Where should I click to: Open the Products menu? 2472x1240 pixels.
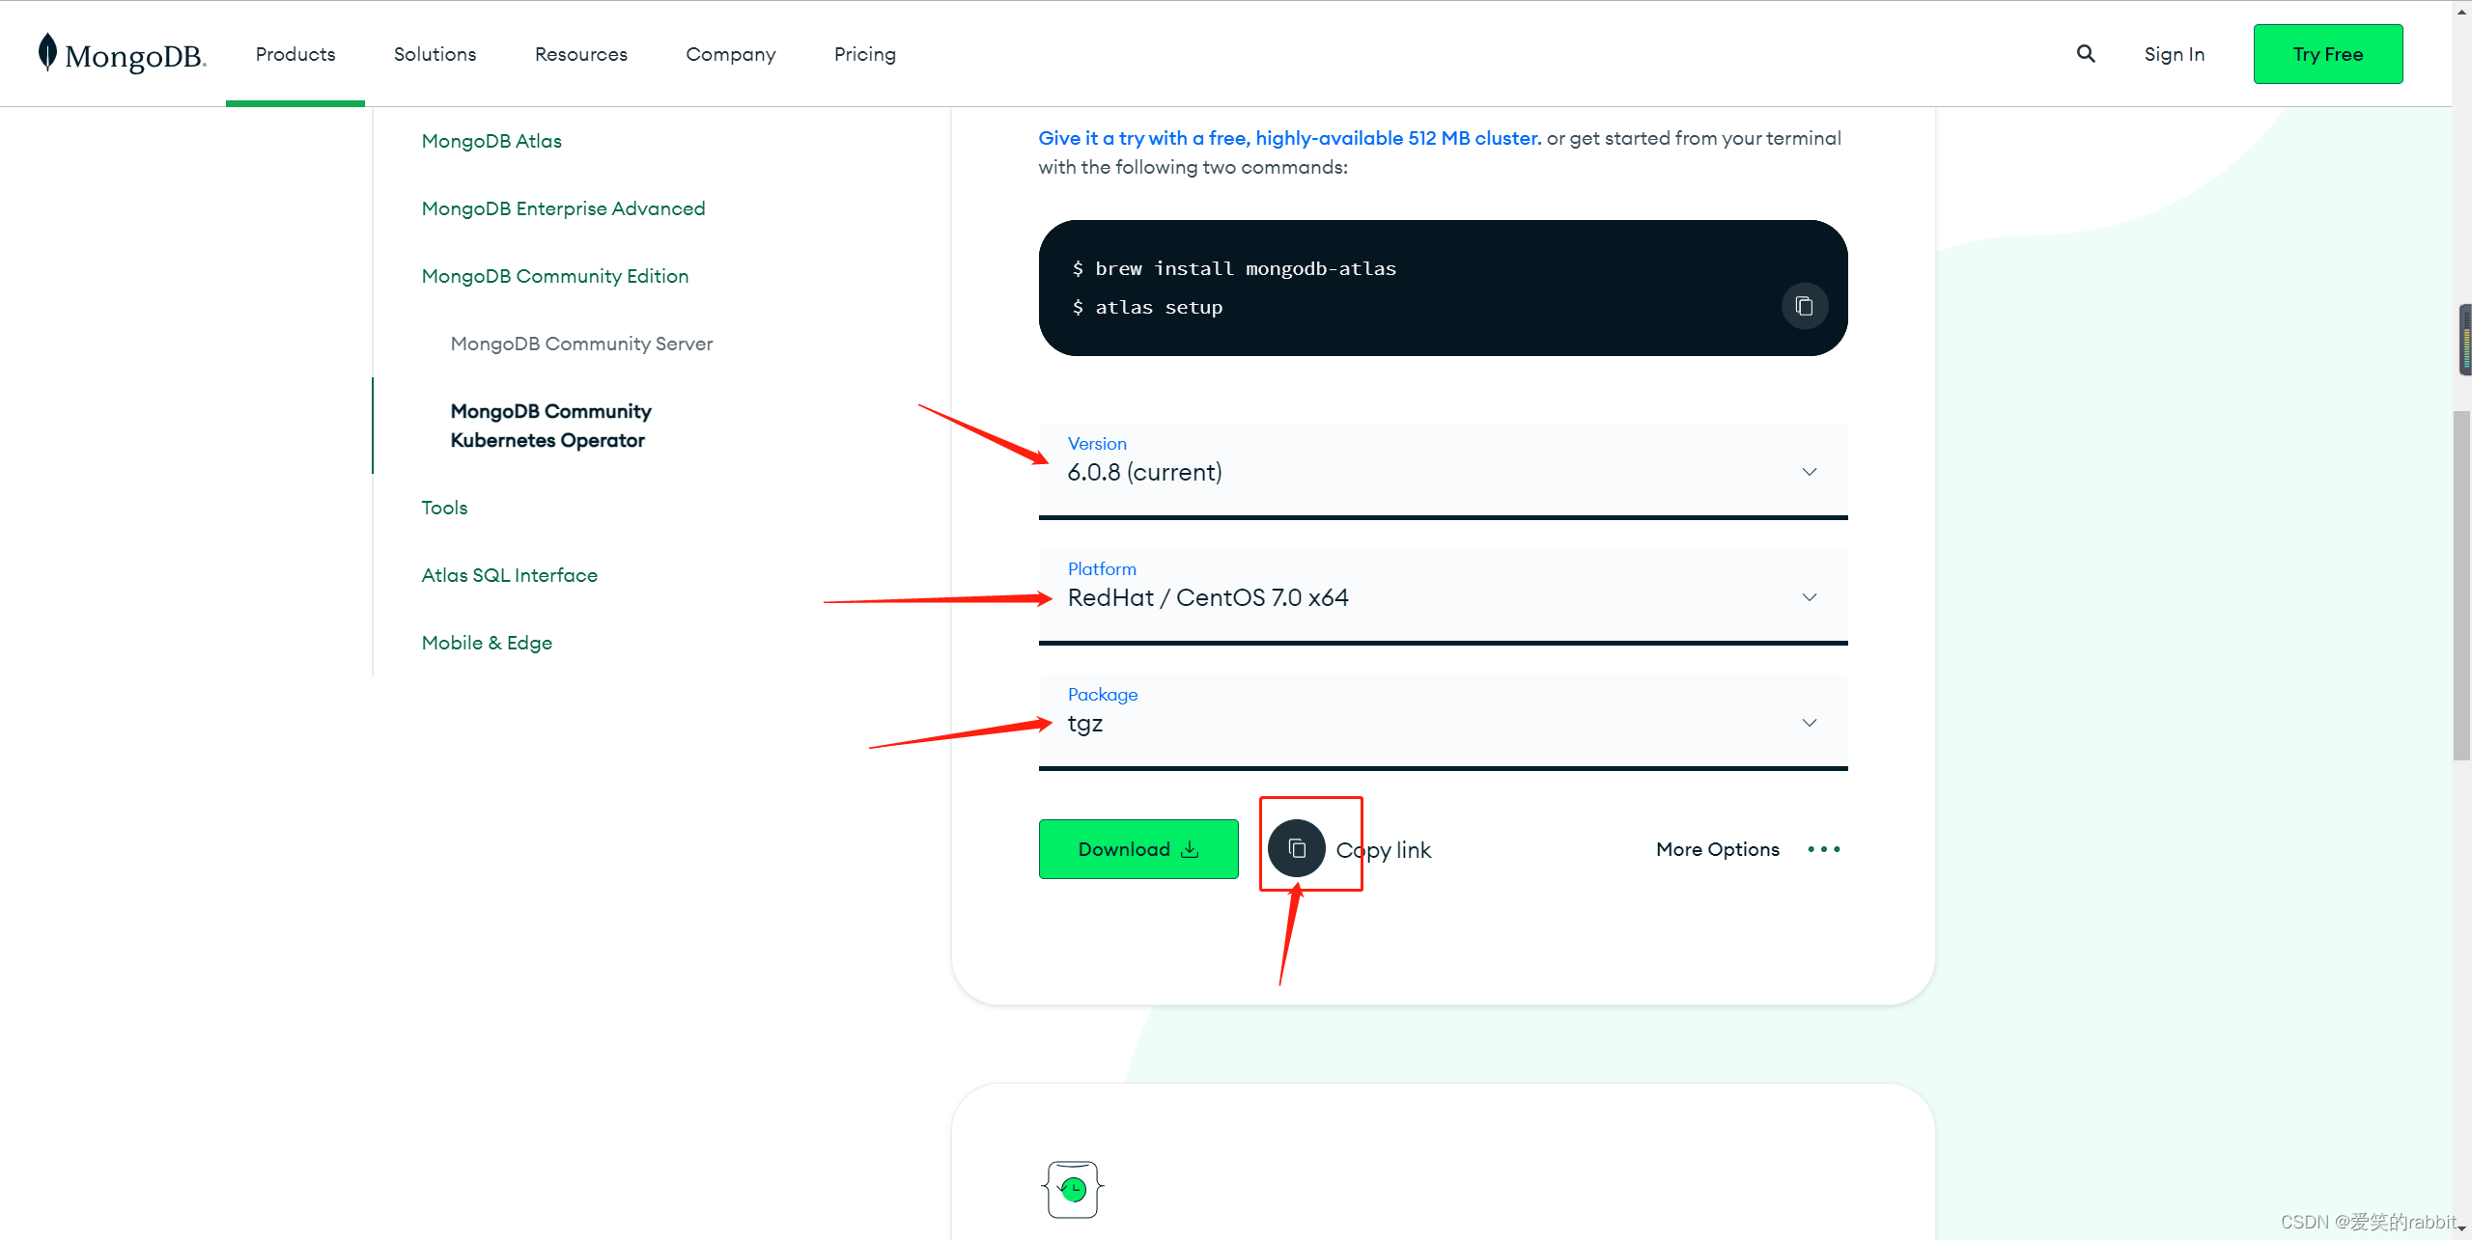coord(295,54)
